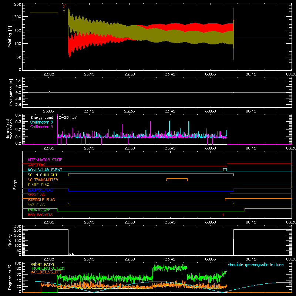The width and height of the screenshot is (296, 296).
Task: Click the 4.4 tick label on Roll period axis
Action: coord(18,80)
